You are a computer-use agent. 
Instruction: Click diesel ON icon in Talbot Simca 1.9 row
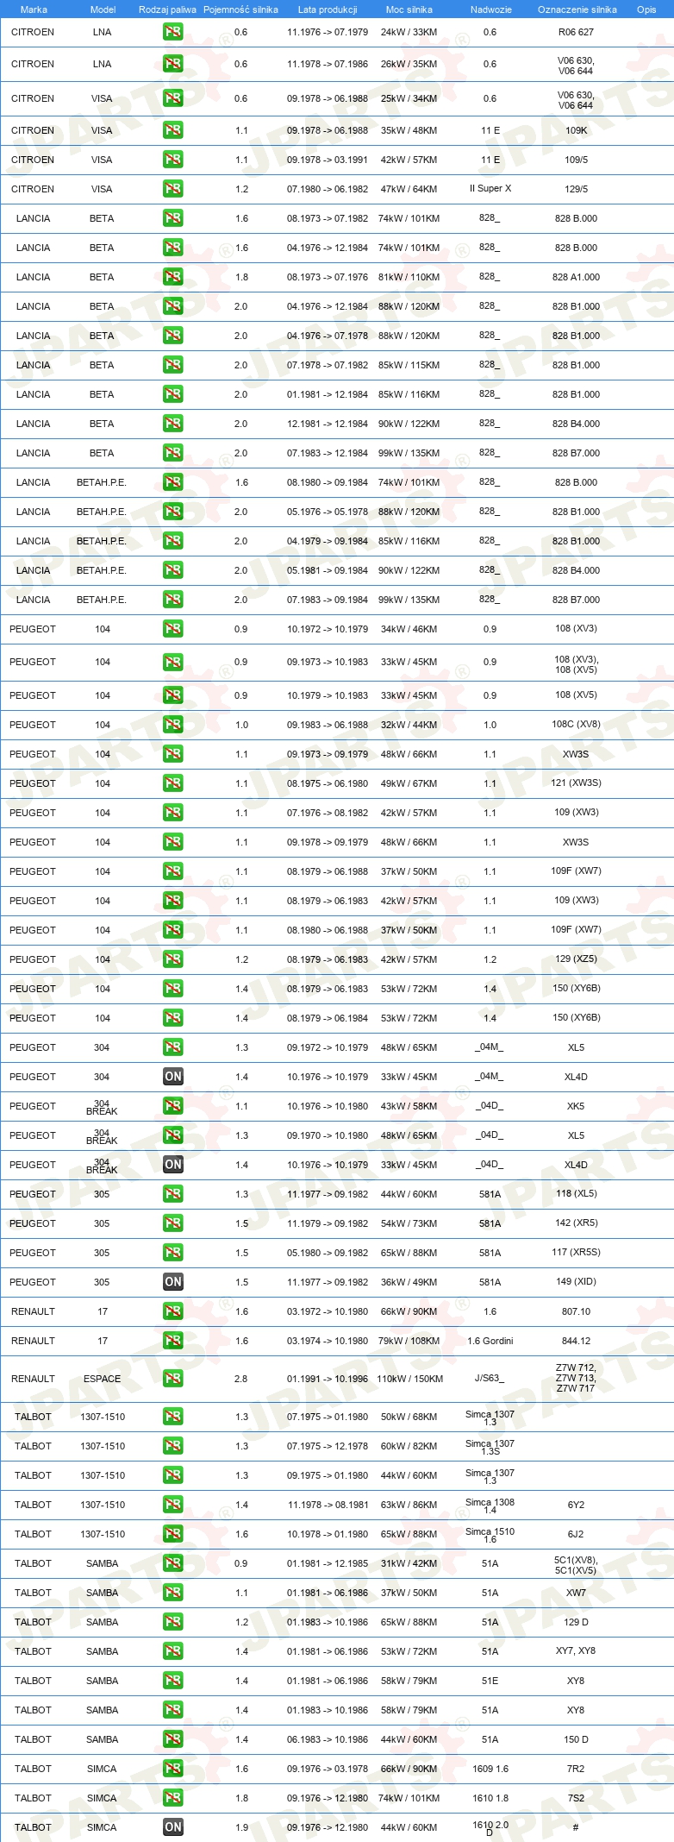pyautogui.click(x=172, y=1827)
